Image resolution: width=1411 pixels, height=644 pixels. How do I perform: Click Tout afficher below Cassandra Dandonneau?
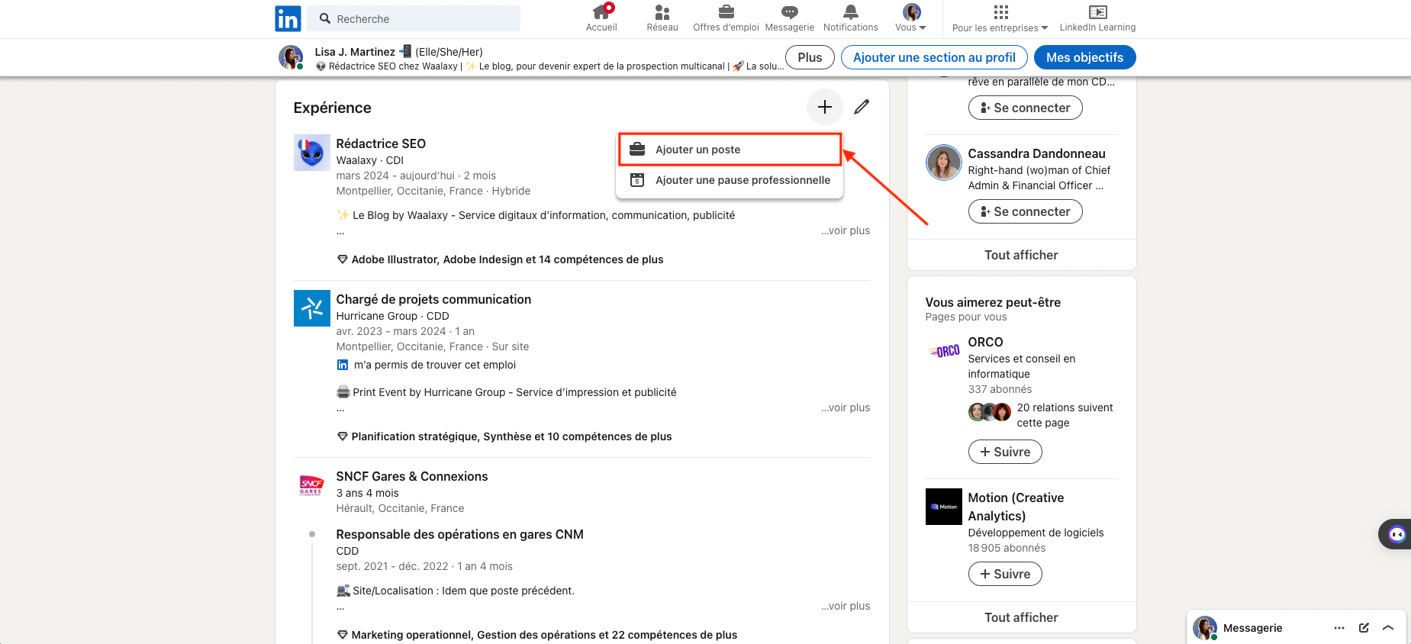1021,255
